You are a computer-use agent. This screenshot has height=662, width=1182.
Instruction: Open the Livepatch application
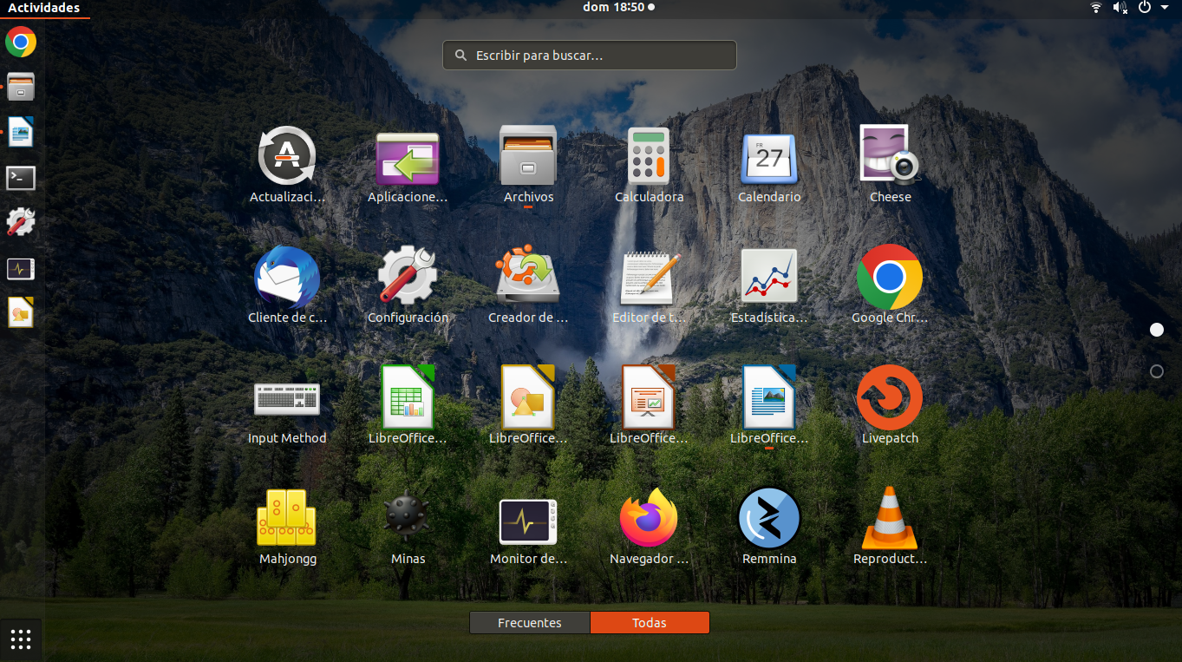(x=890, y=397)
